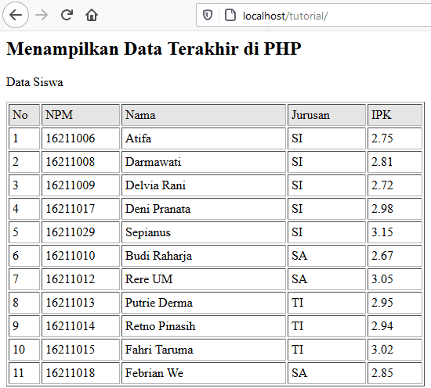
Task: Open the tracking protection shield icon
Action: coord(208,15)
